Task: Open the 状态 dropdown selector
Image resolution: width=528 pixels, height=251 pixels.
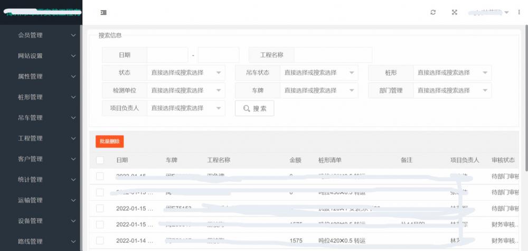Action: (x=185, y=73)
